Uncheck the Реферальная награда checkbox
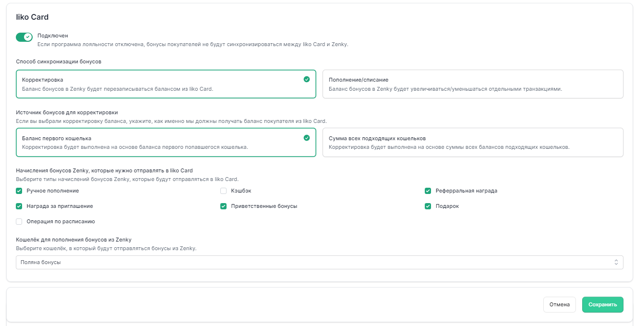Viewport: 635px width, 326px height. coord(428,191)
